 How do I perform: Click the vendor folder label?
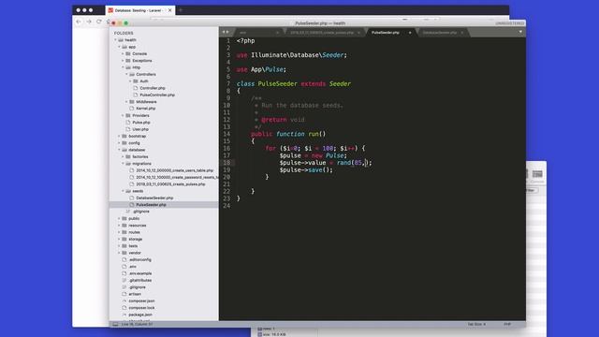pos(135,253)
